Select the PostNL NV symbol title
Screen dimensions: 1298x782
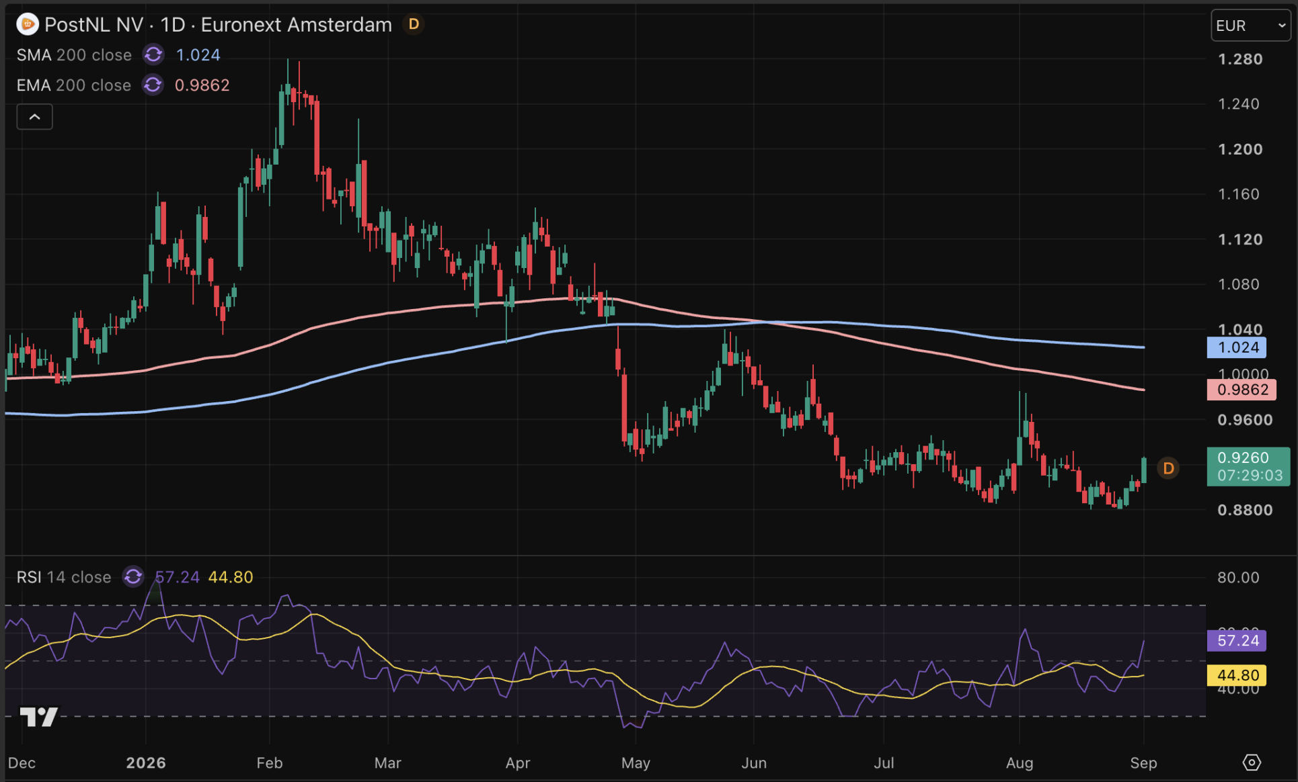point(93,25)
